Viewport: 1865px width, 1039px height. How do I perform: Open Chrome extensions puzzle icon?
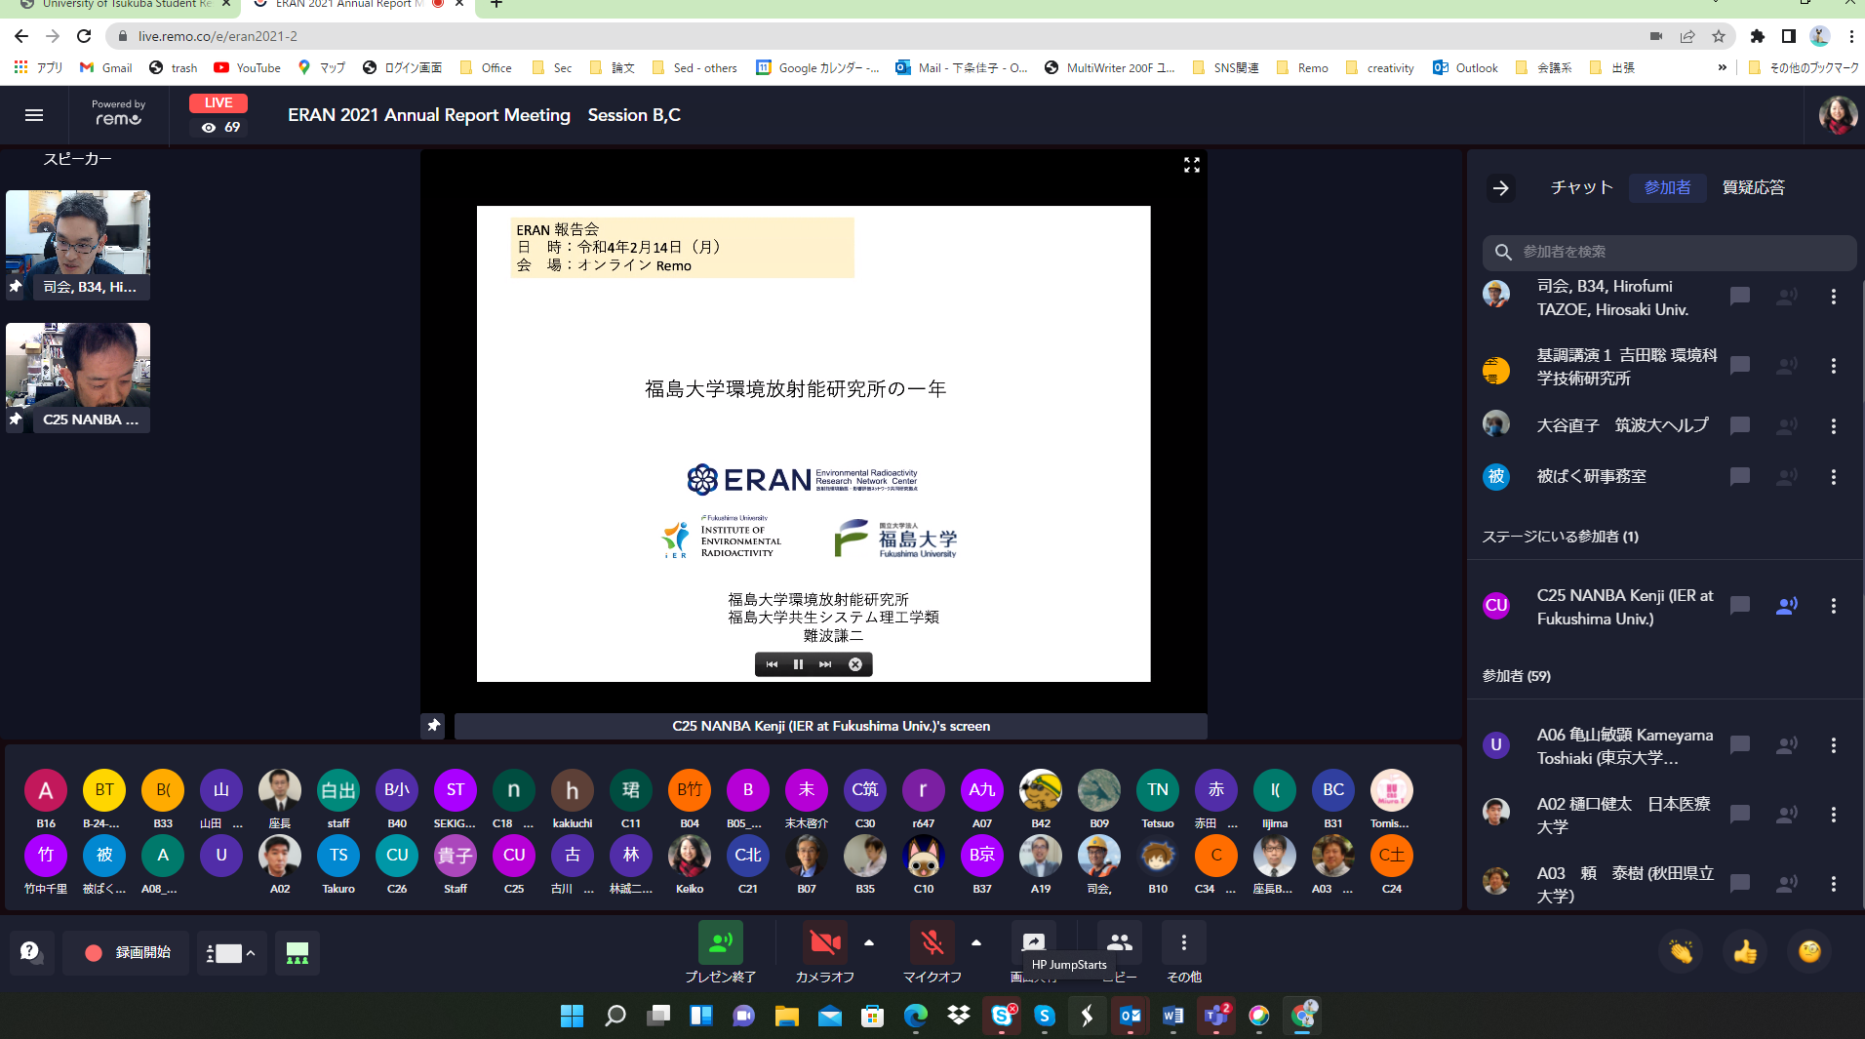pos(1758,36)
